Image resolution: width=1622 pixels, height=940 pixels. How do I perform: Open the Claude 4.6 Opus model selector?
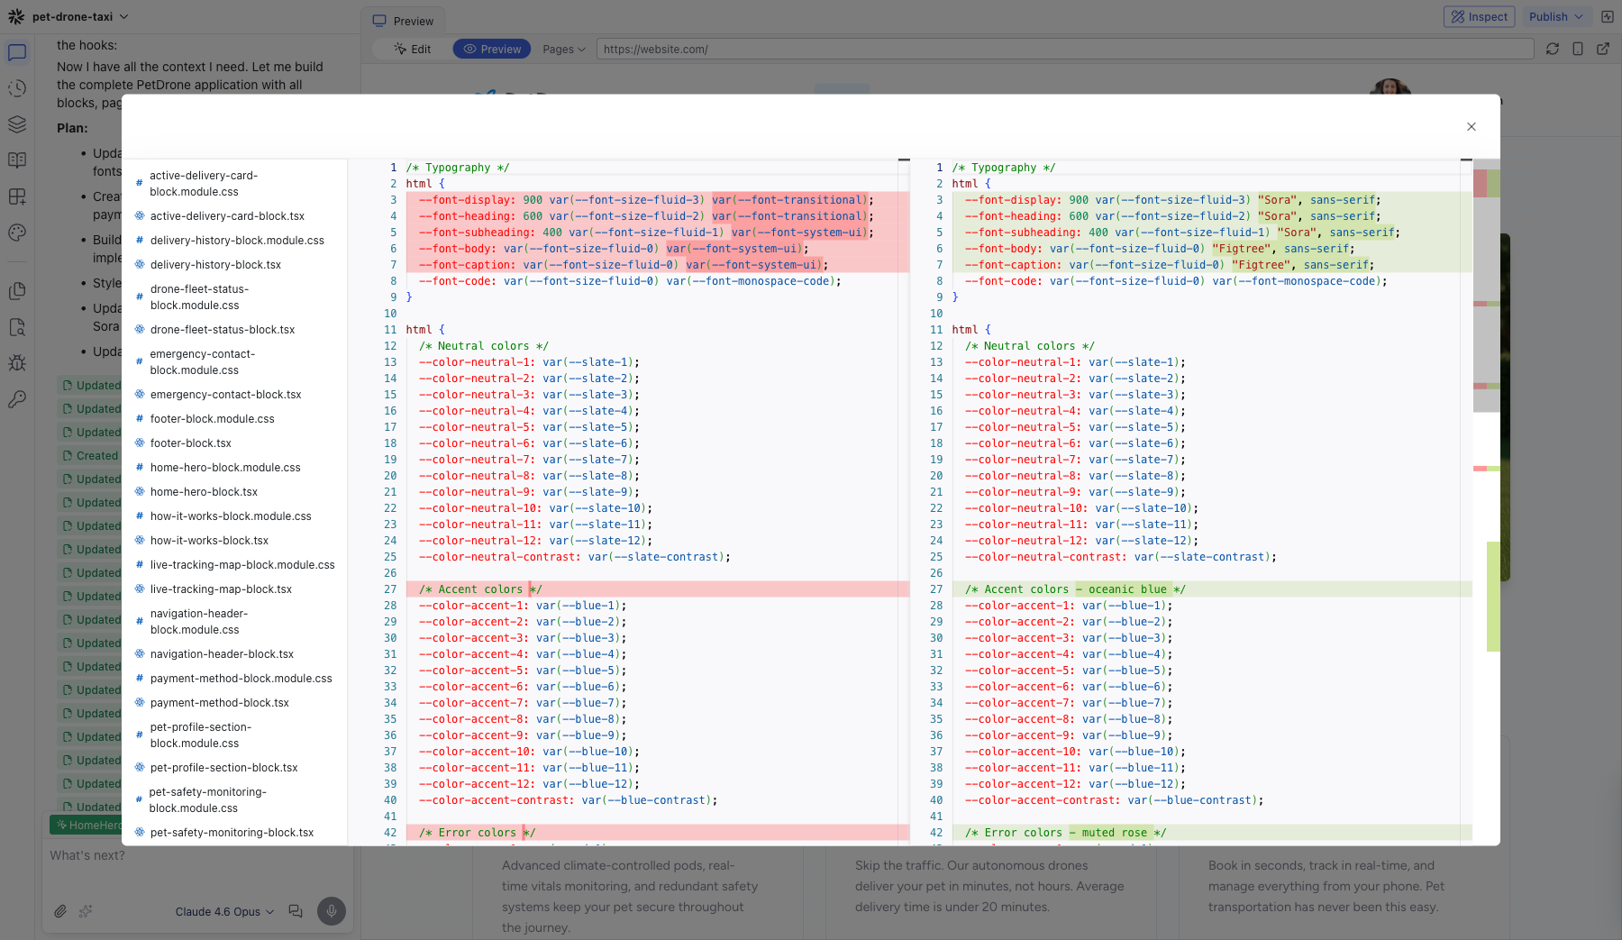224,911
